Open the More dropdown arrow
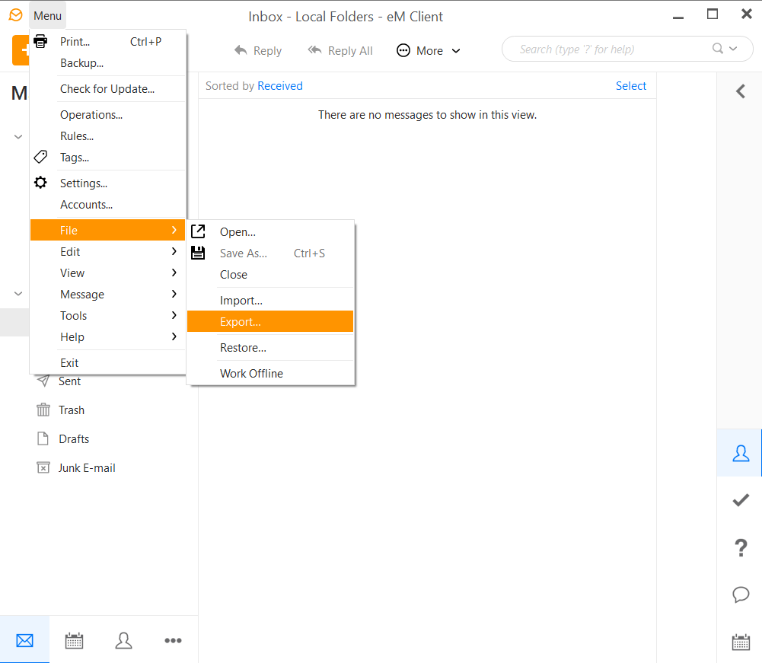The width and height of the screenshot is (762, 663). pos(456,50)
